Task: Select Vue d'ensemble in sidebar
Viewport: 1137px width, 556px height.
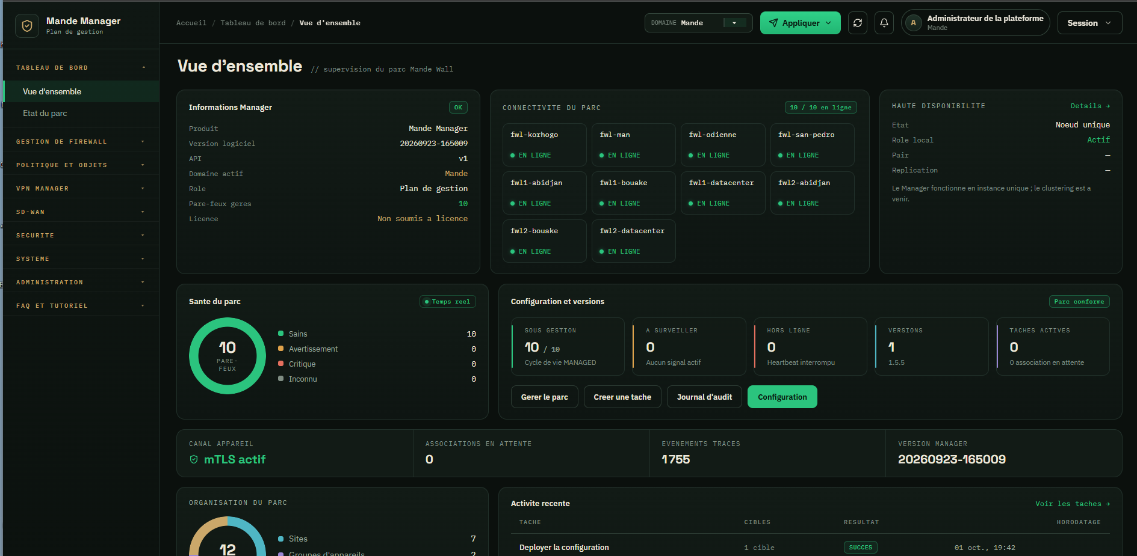Action: pos(81,91)
